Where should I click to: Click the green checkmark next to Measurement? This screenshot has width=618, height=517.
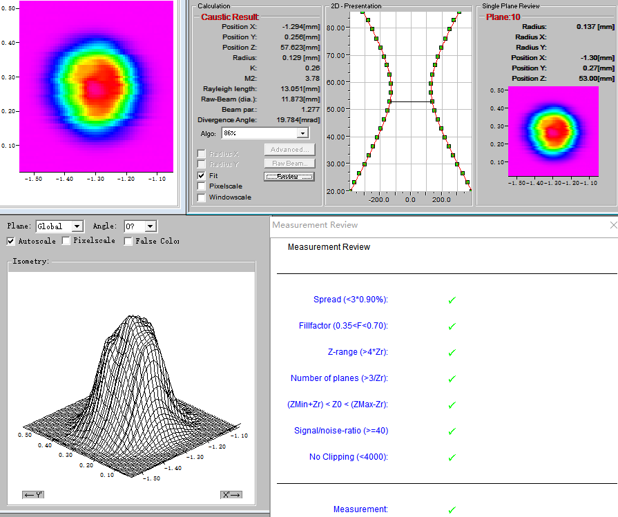[x=452, y=510]
